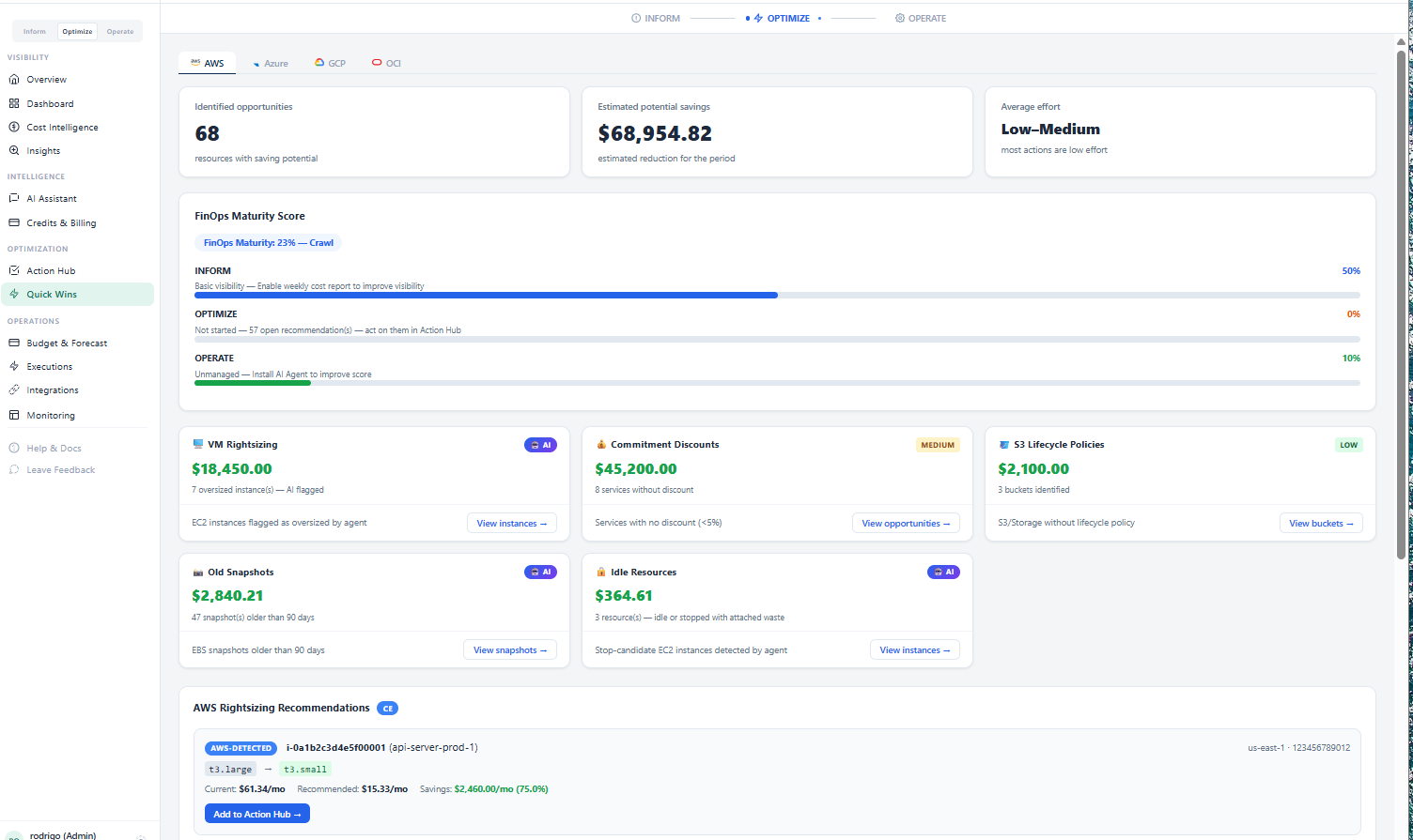Click the INFORM maturity progress bar
The width and height of the screenshot is (1413, 840).
pos(777,295)
